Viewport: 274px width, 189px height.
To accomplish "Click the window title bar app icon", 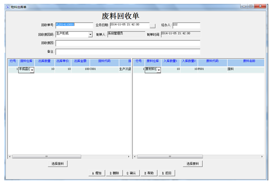I will coord(8,7).
